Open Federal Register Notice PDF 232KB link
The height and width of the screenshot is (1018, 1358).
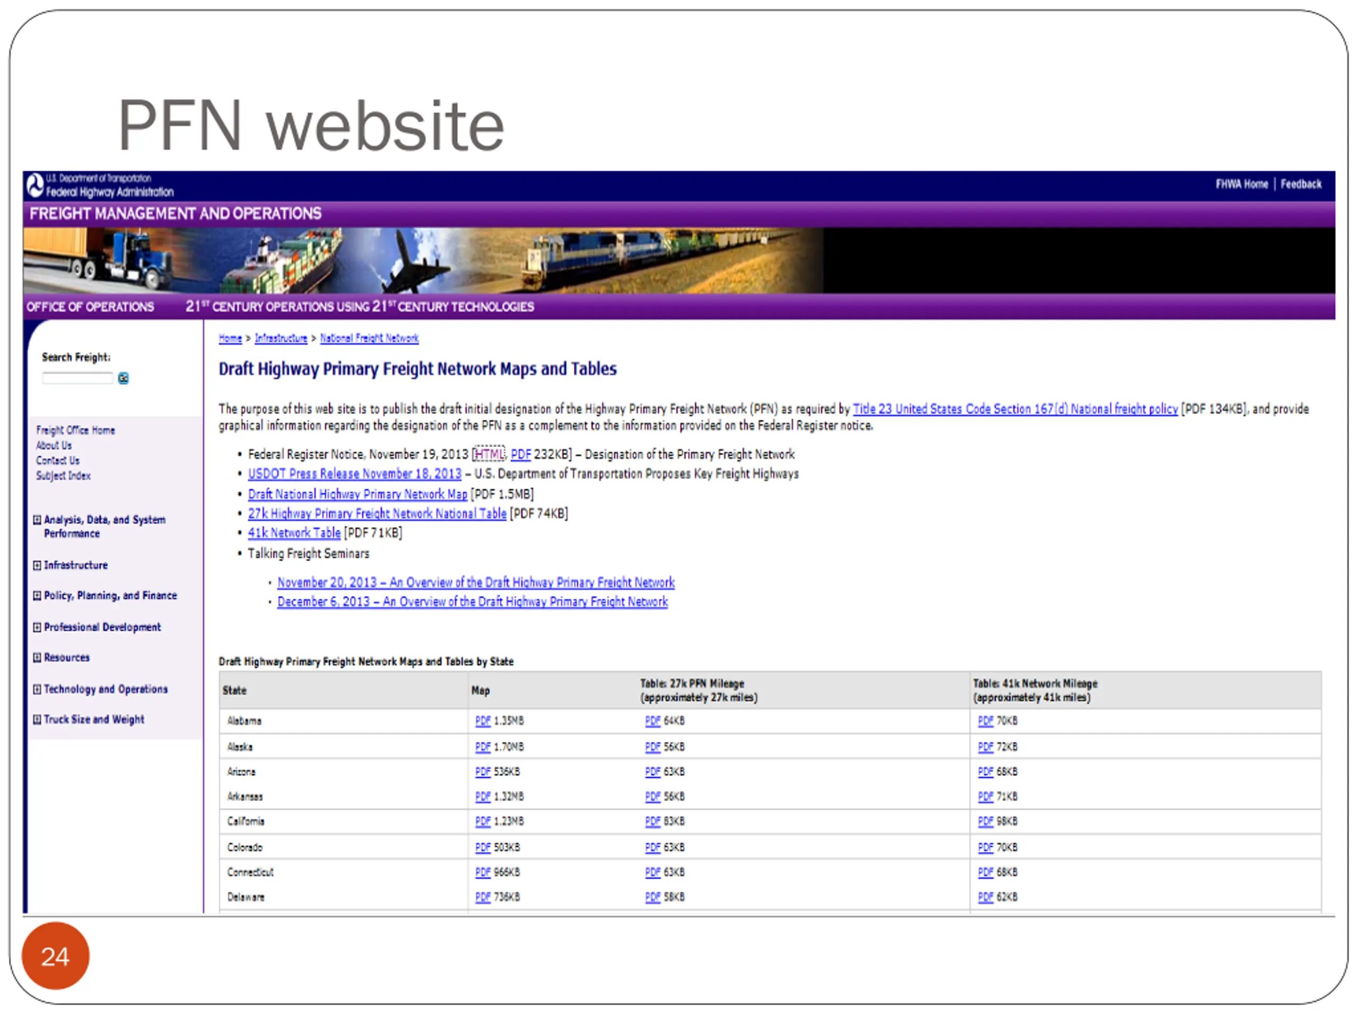[x=520, y=454]
